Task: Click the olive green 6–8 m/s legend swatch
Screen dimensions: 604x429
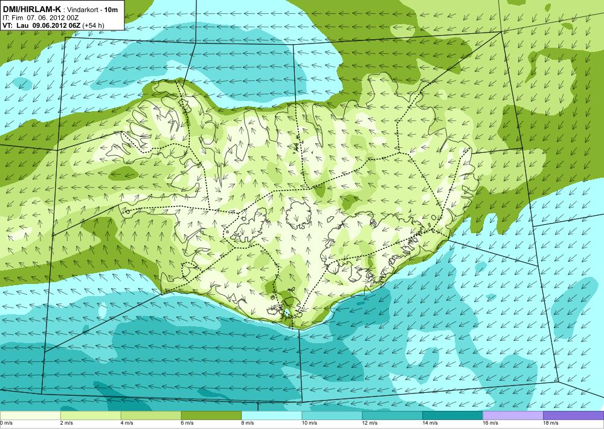Action: pos(211,415)
